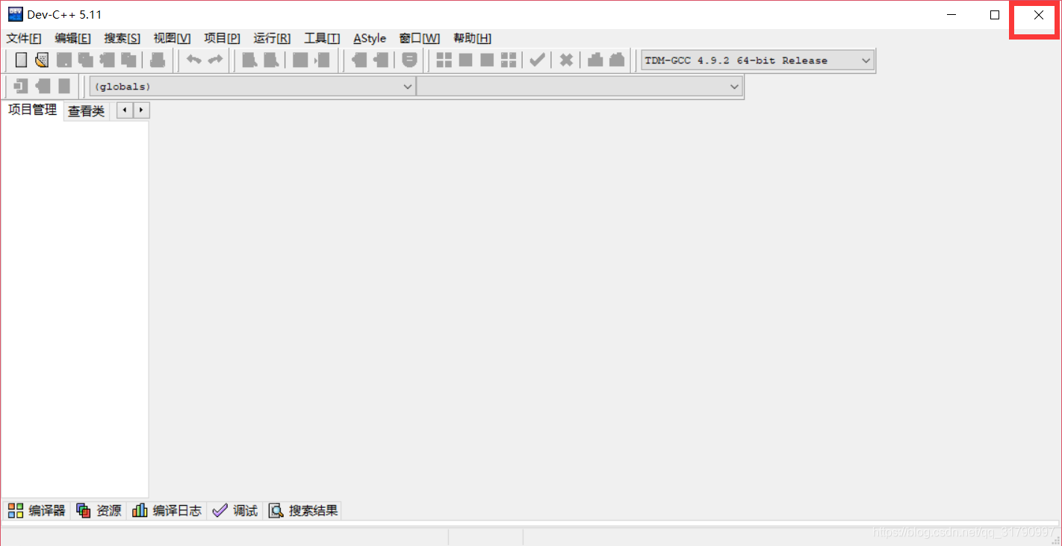Open the 帮助[H] menu
This screenshot has height=546, width=1062.
[x=472, y=38]
